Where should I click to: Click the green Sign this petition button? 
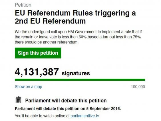tap(38, 53)
